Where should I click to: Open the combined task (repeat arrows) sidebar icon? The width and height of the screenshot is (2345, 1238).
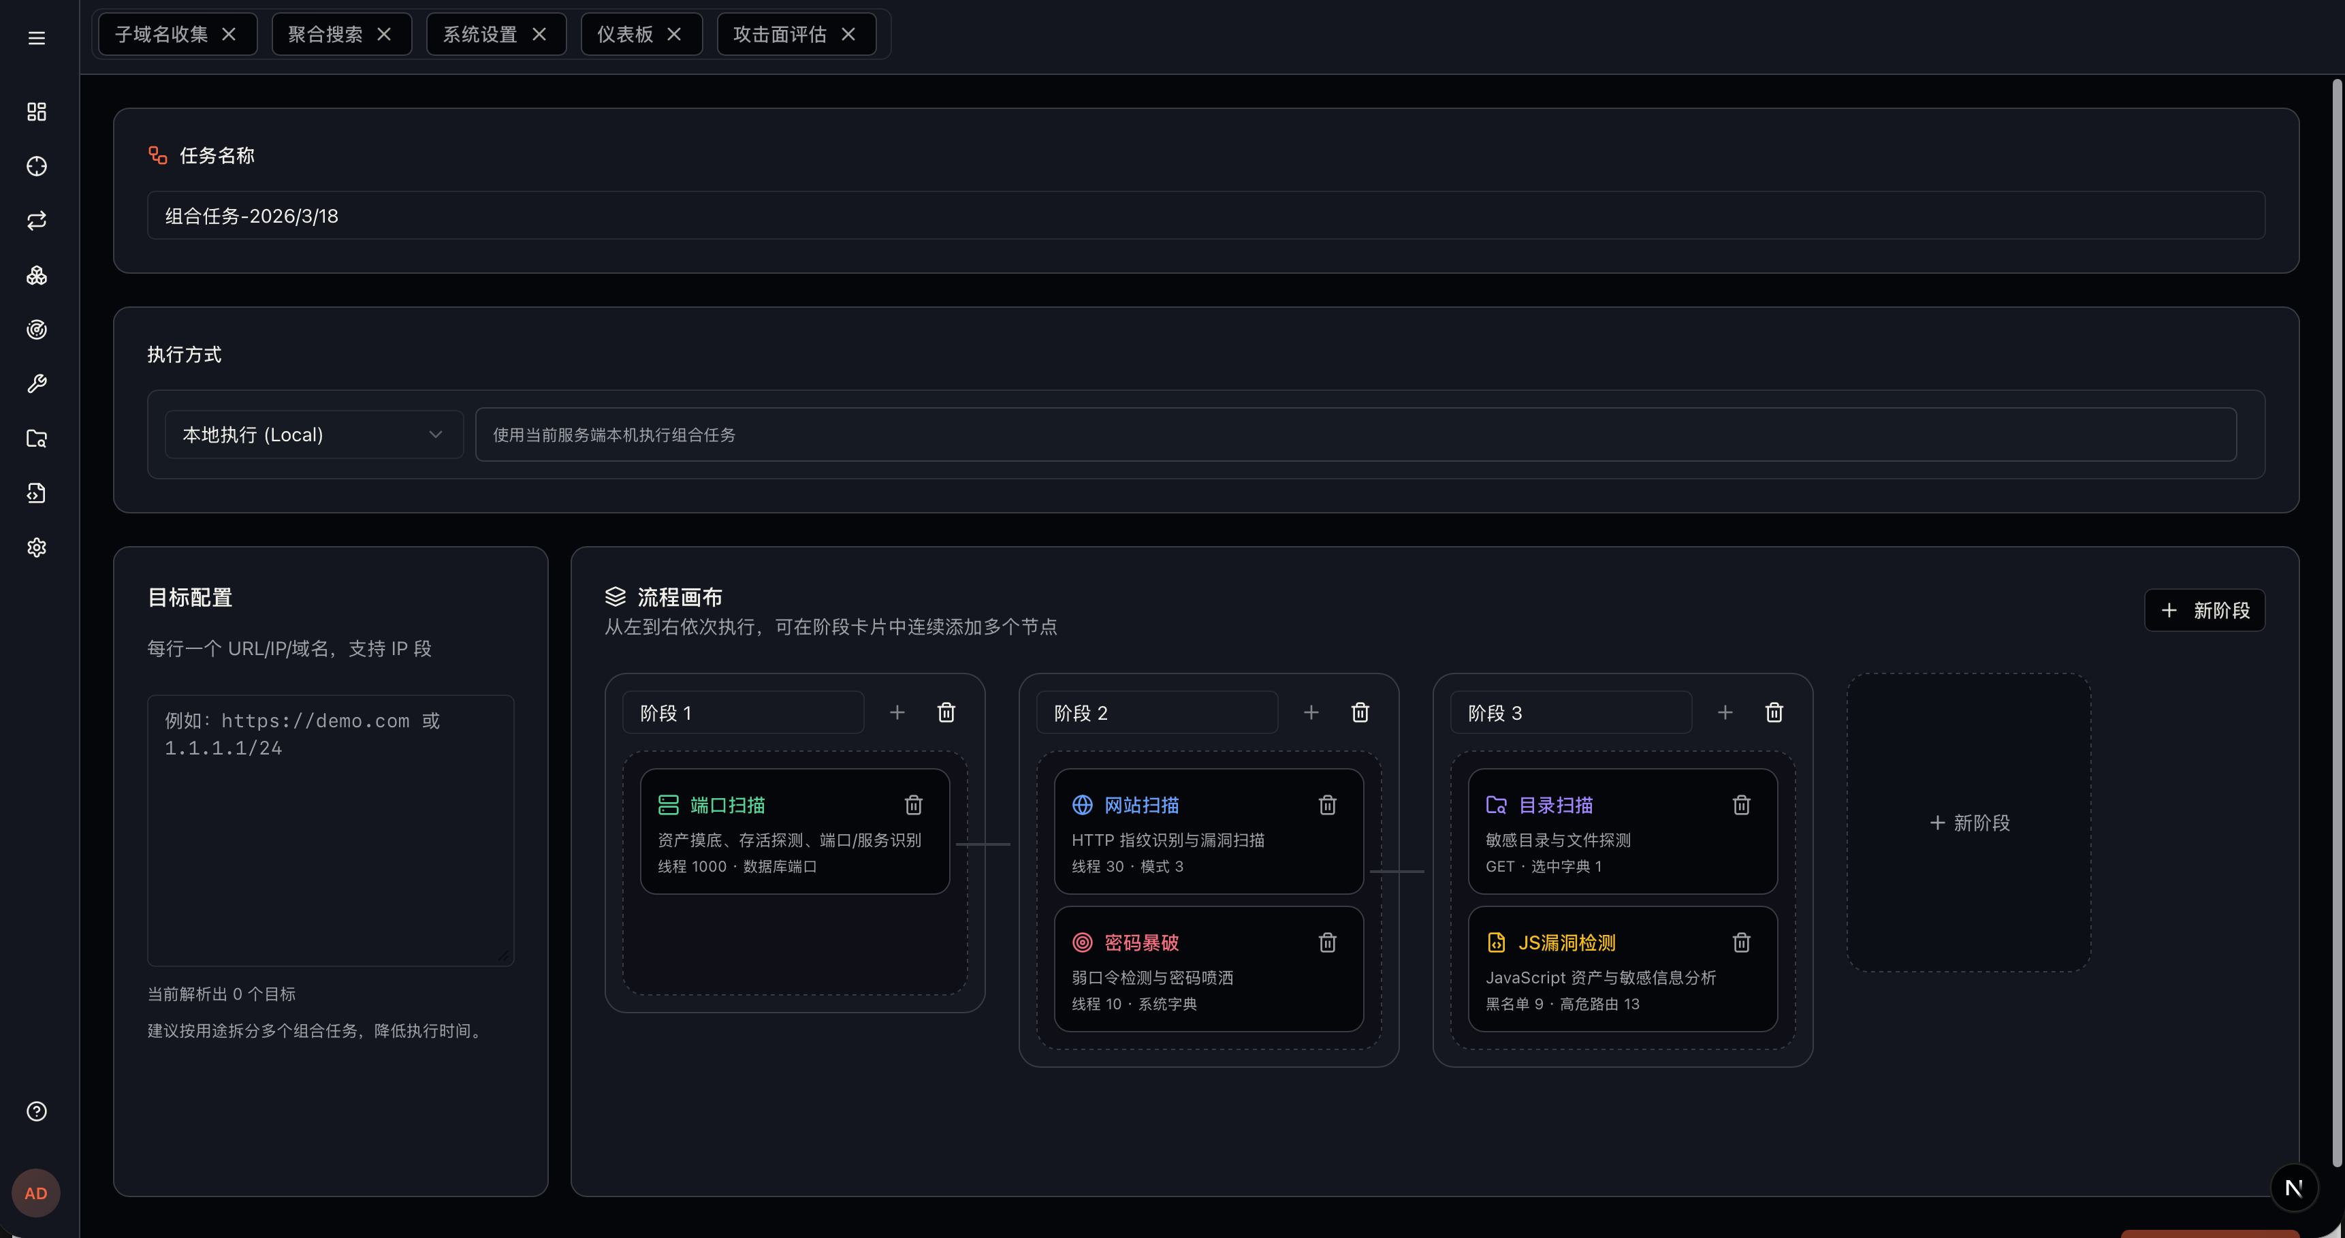tap(36, 220)
